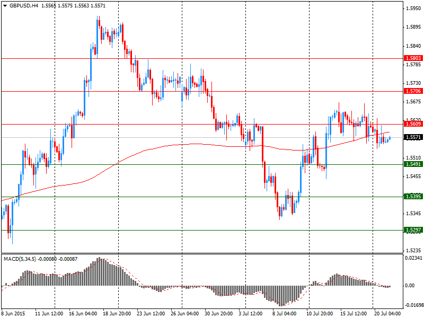The image size is (424, 318).
Task: Click the 1.5803 red resistance price label
Action: [x=413, y=58]
